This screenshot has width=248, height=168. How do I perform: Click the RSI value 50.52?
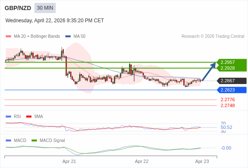click(x=226, y=127)
